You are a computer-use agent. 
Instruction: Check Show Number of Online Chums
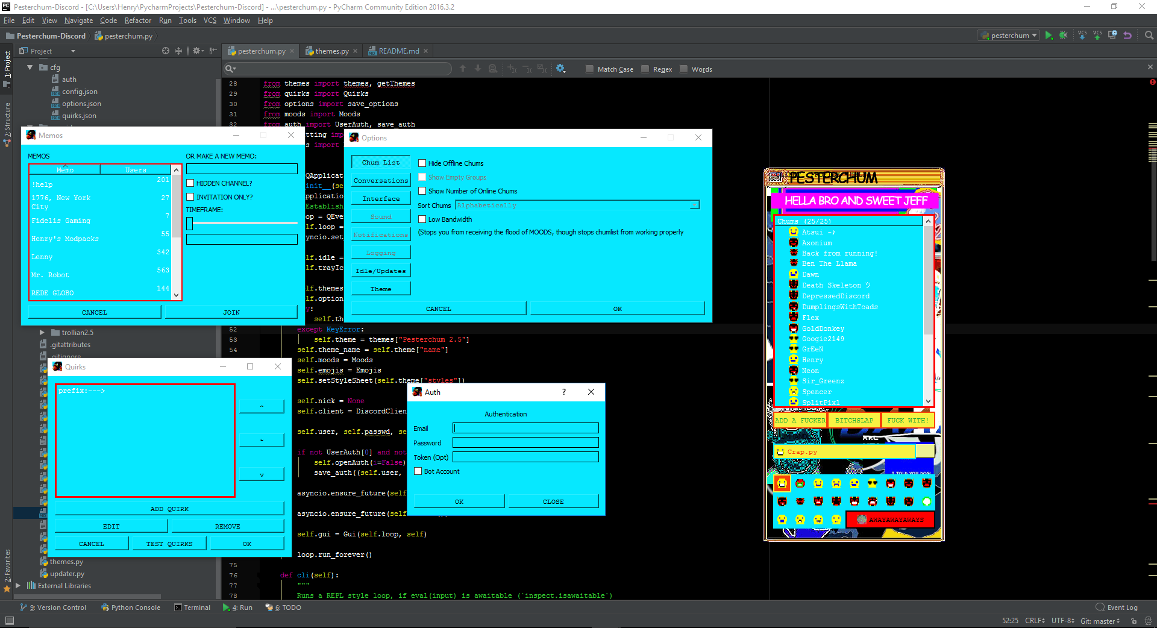point(422,191)
